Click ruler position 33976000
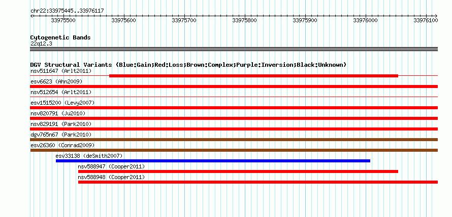The image size is (452, 217). click(x=366, y=20)
